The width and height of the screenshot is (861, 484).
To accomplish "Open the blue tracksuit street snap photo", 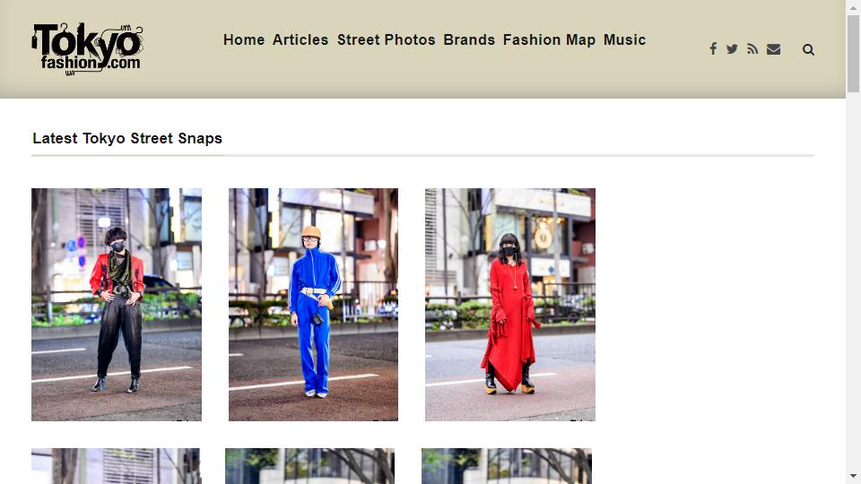I will click(314, 305).
